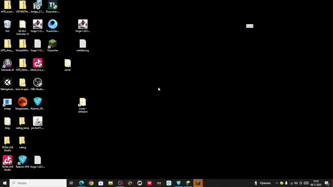Select the 1587580704 zip archive
This screenshot has height=187, width=333.
point(22,5)
